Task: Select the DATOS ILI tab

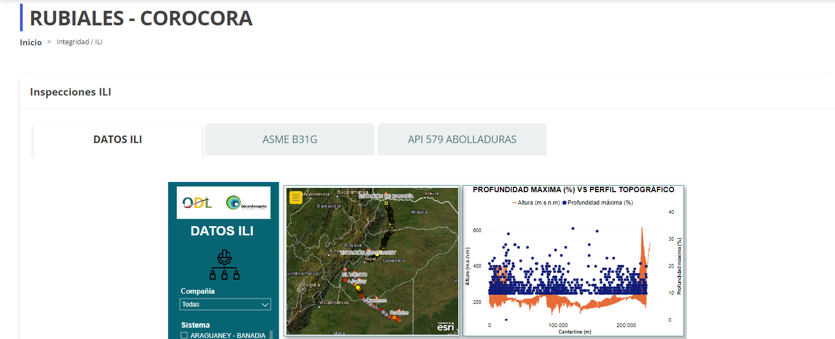Action: coord(118,140)
